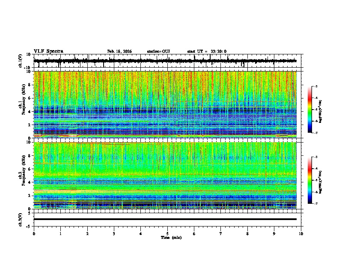Click the "10" tick on the time axis
Image resolution: width=339 pixels, height=262 pixels.
(301, 234)
